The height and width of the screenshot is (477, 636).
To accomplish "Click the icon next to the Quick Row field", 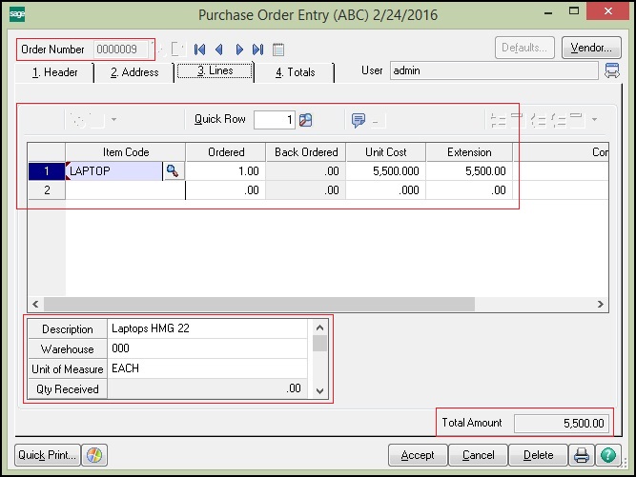I will pyautogui.click(x=306, y=120).
